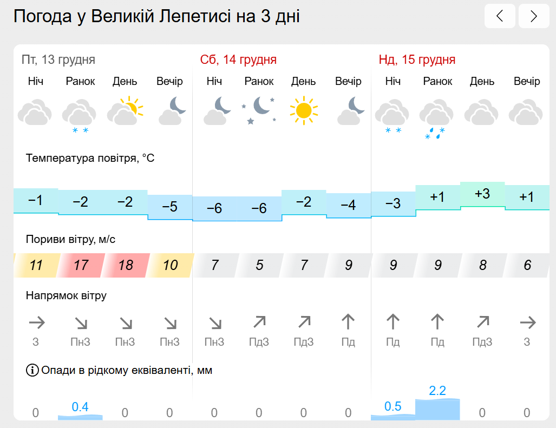This screenshot has height=428, width=556.
Task: Click the −6 temperature cell for Saturday night
Action: coord(214,208)
